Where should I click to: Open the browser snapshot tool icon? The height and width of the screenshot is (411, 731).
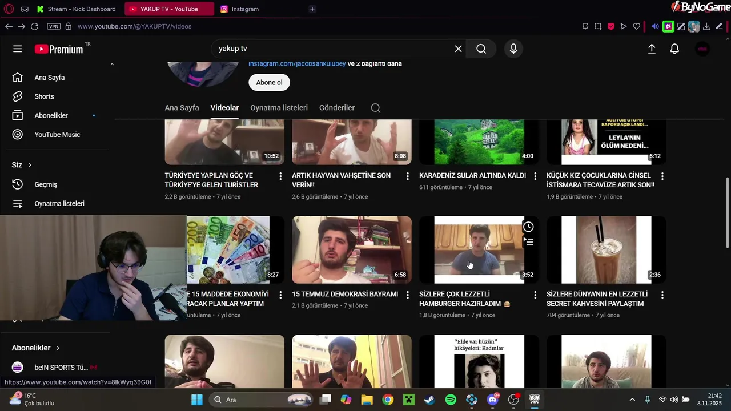pos(598,26)
